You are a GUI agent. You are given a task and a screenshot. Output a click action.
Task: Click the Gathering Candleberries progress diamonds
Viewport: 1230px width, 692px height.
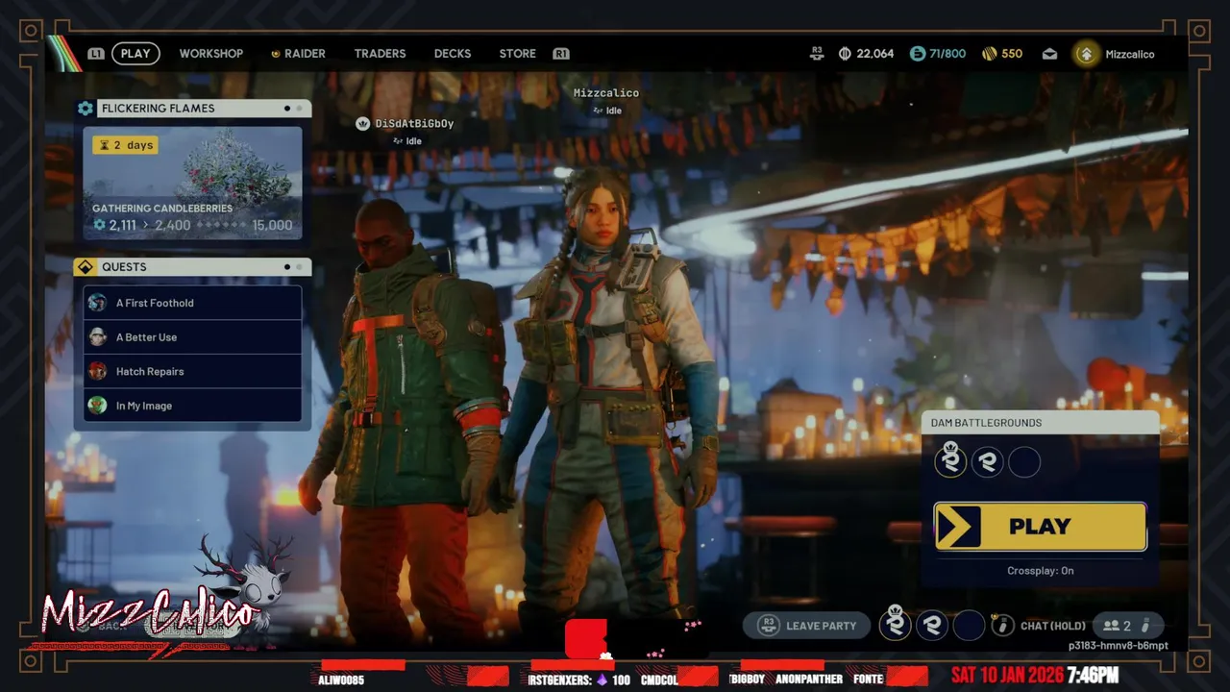pos(221,226)
